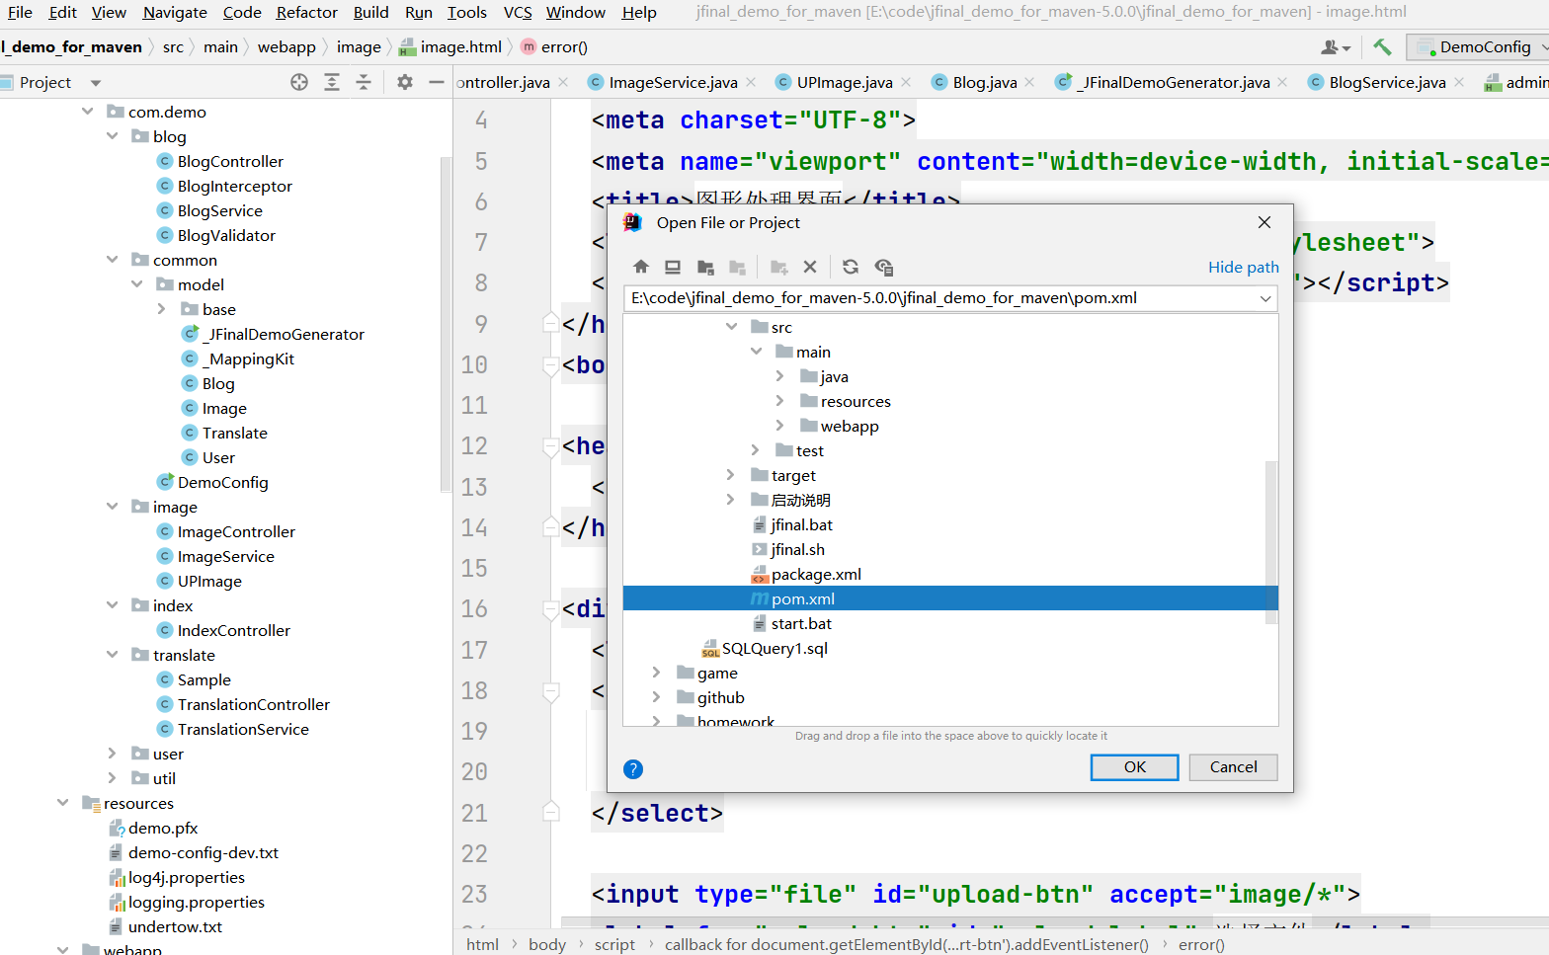This screenshot has height=955, width=1549.
Task: Click the dialog file tree vertical scrollbar
Action: [1270, 542]
